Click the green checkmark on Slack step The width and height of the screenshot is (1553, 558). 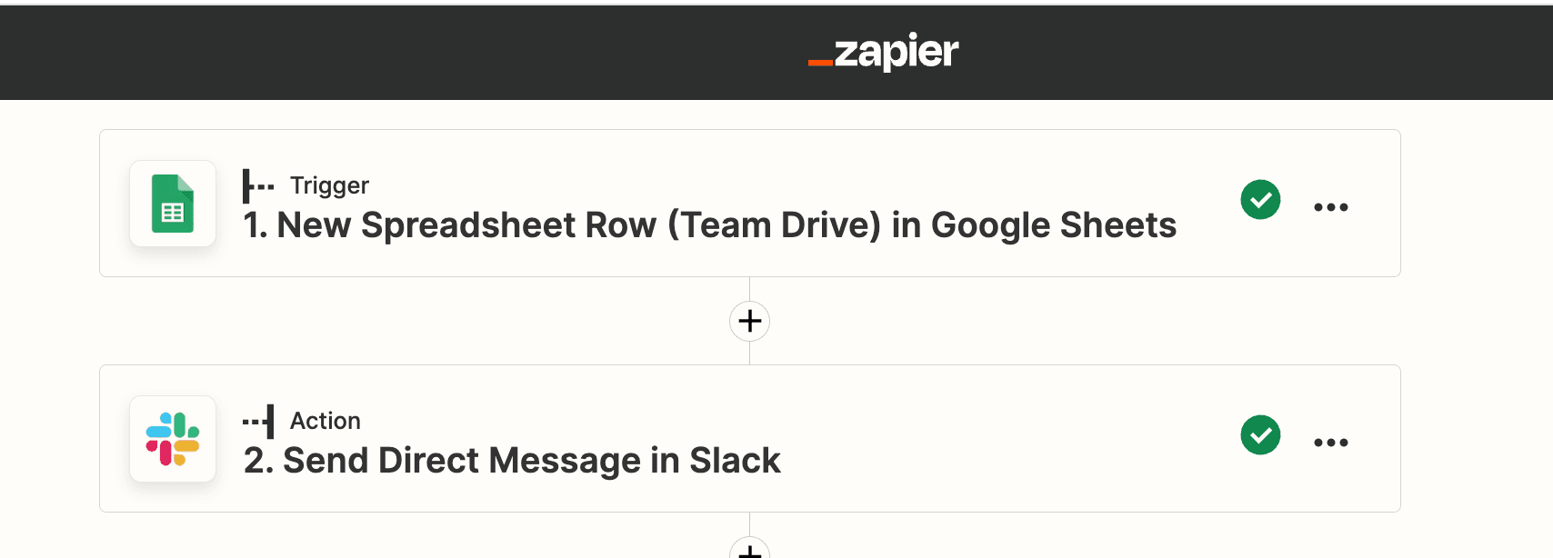(x=1260, y=435)
